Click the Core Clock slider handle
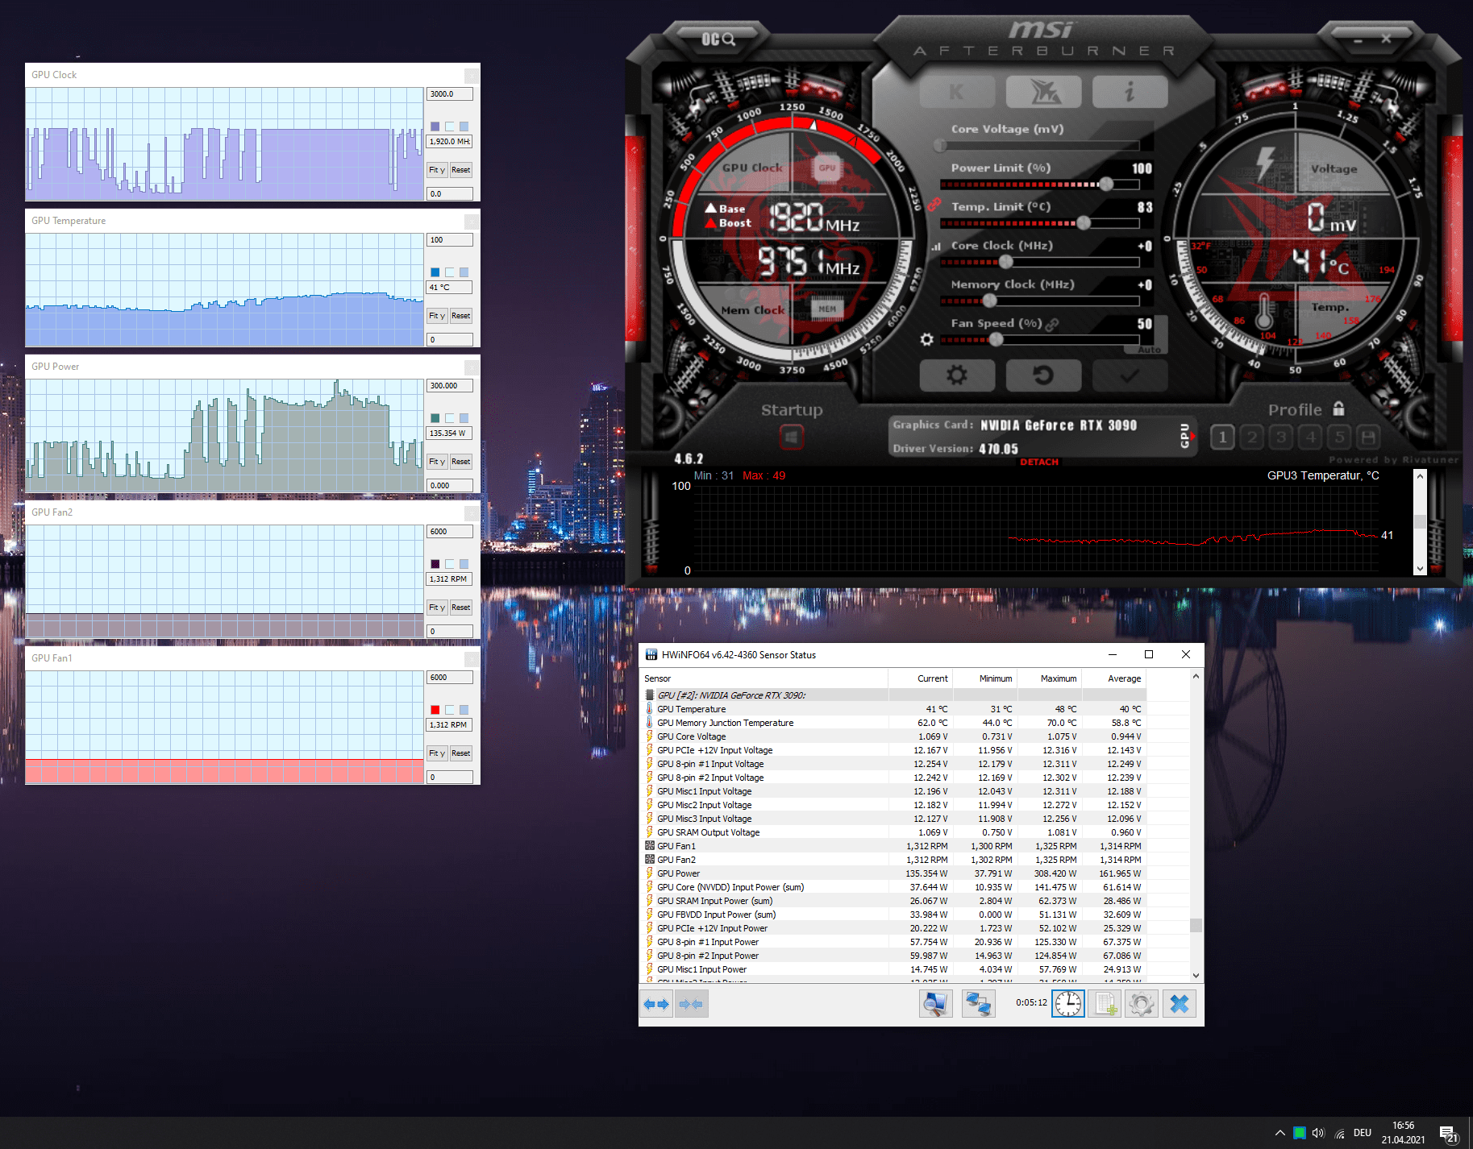The image size is (1473, 1149). pos(1005,261)
